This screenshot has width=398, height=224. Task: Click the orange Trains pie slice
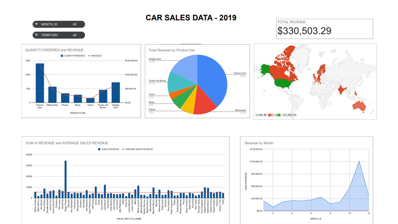point(177,94)
